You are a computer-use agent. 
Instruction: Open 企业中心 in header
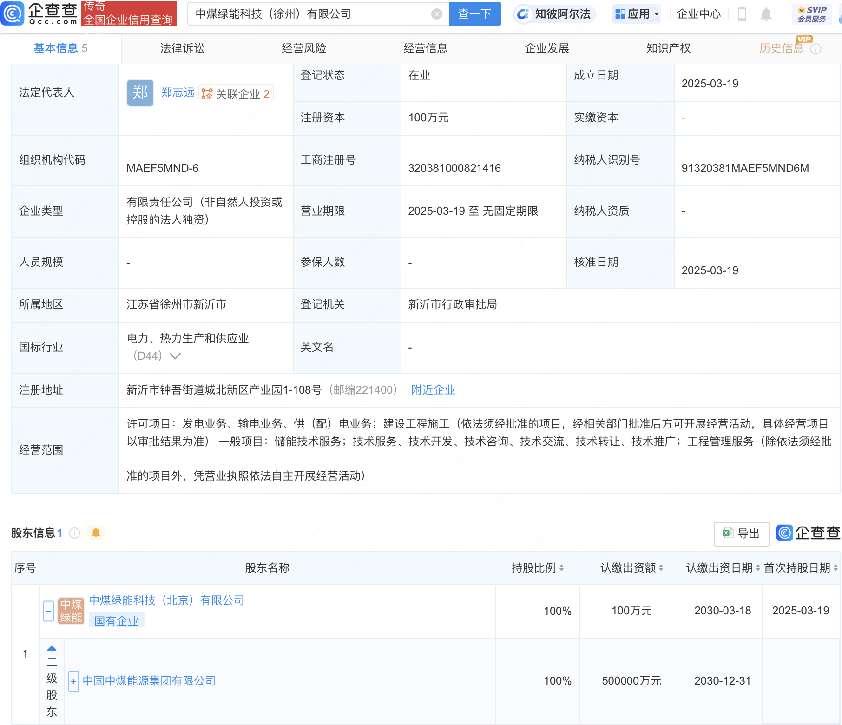coord(698,14)
